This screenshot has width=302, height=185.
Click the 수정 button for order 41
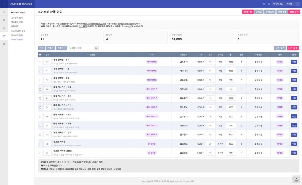(294, 153)
